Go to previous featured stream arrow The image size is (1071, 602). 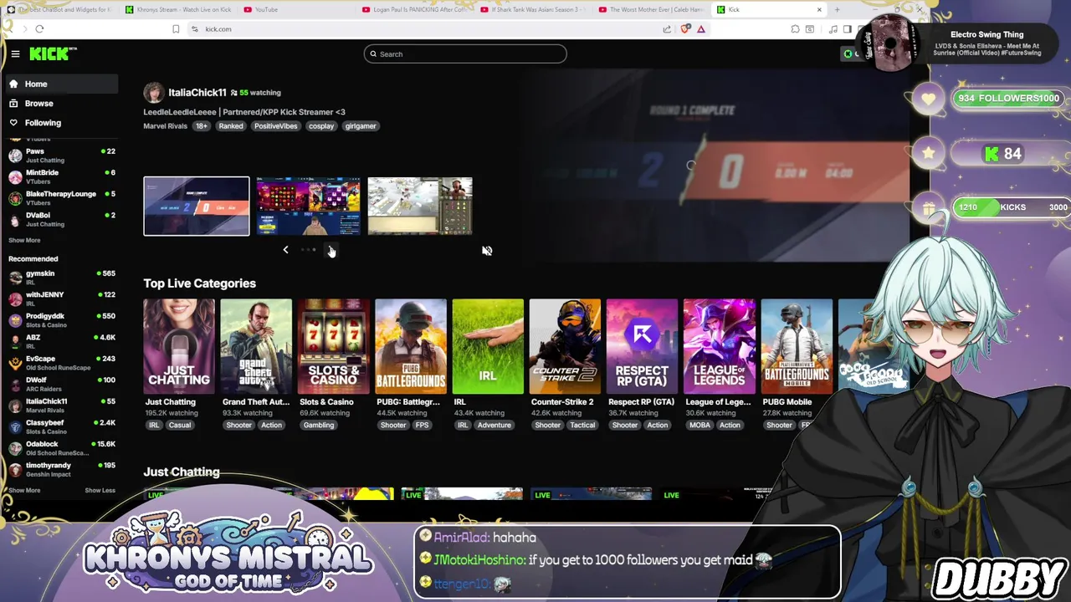(285, 250)
